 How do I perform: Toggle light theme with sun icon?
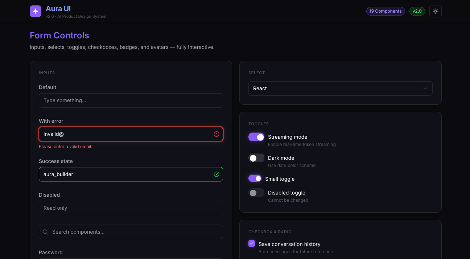[x=435, y=11]
